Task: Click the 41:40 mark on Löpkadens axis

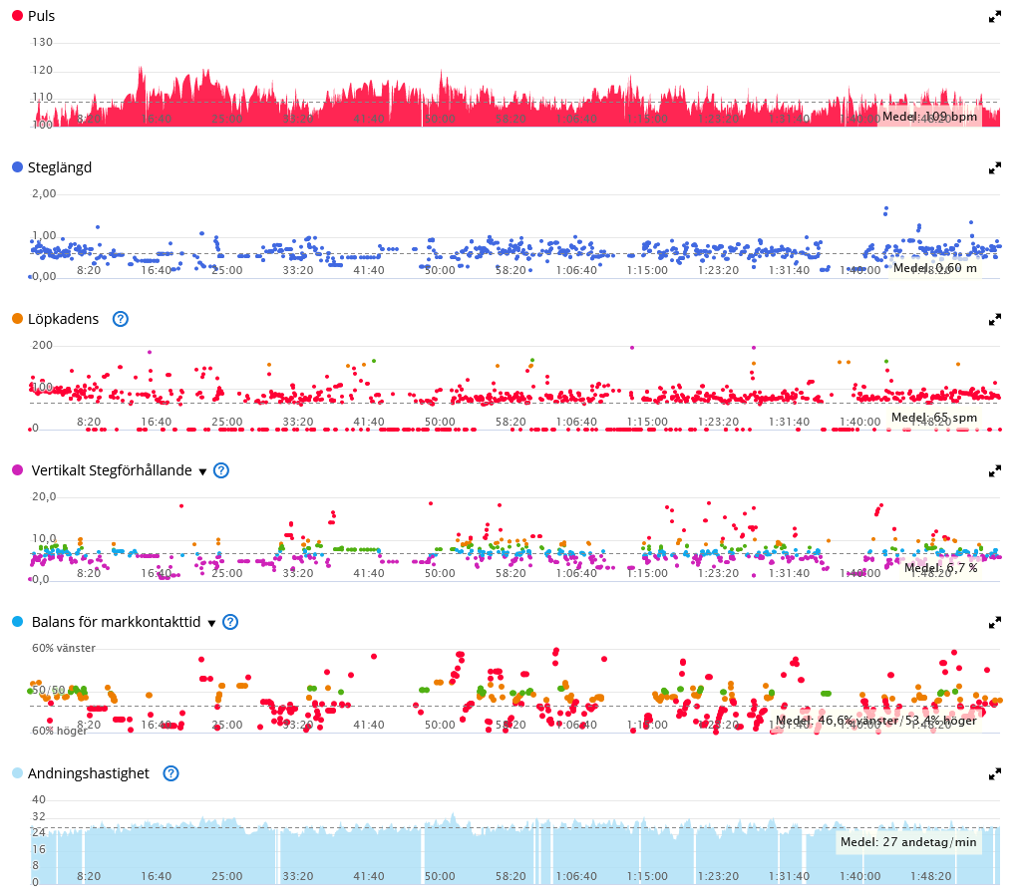Action: pos(369,422)
